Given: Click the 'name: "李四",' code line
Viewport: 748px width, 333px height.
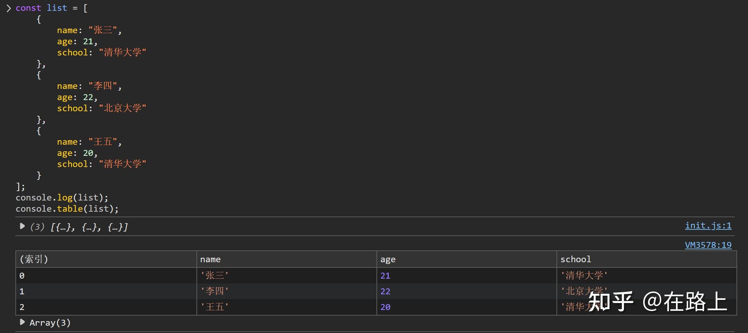Looking at the screenshot, I should click(89, 86).
